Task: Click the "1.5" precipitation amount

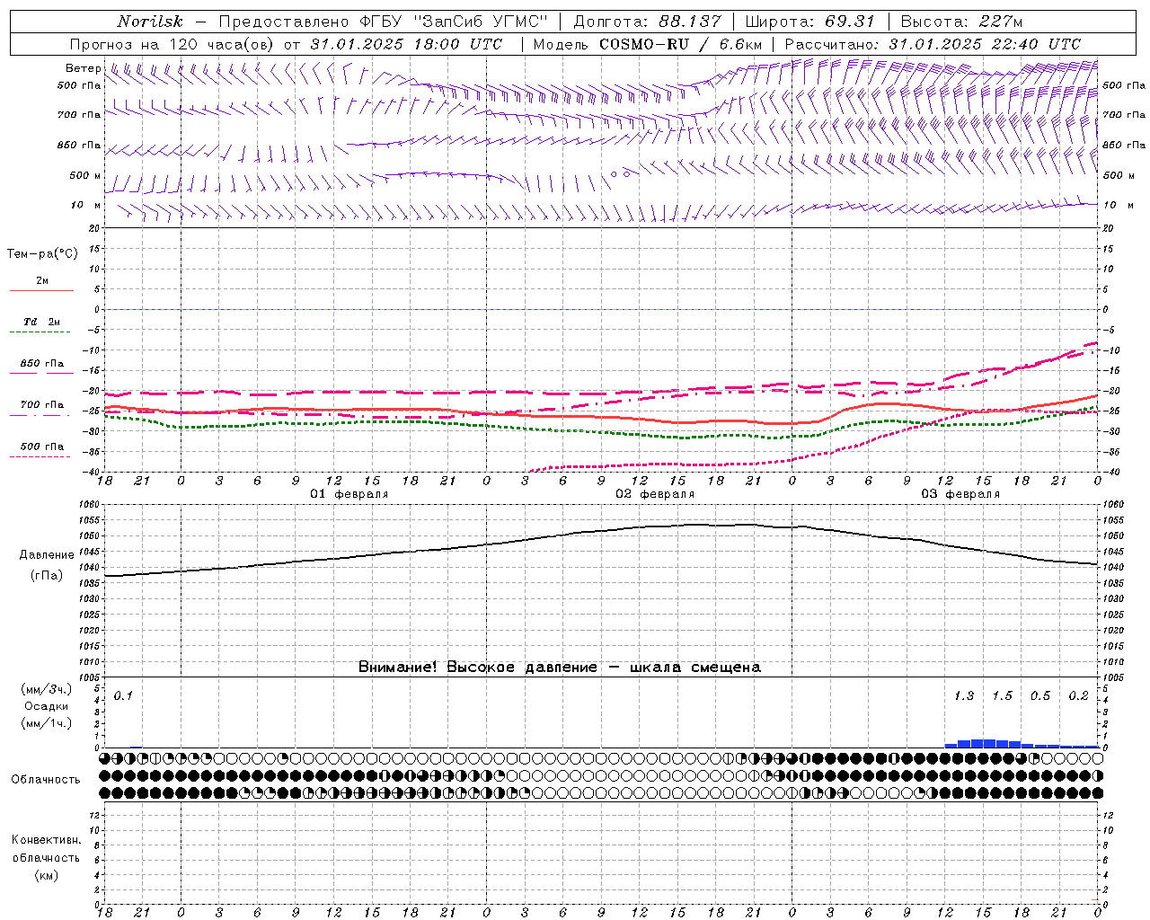Action: (x=1002, y=696)
